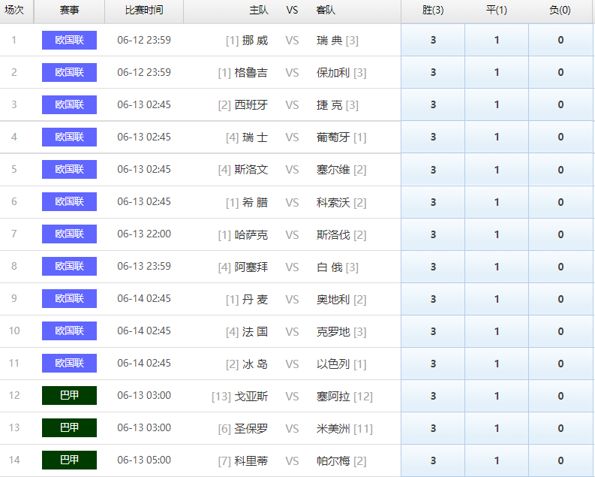The image size is (595, 477).
Task: Open home team 希腊 page
Action: pos(255,202)
